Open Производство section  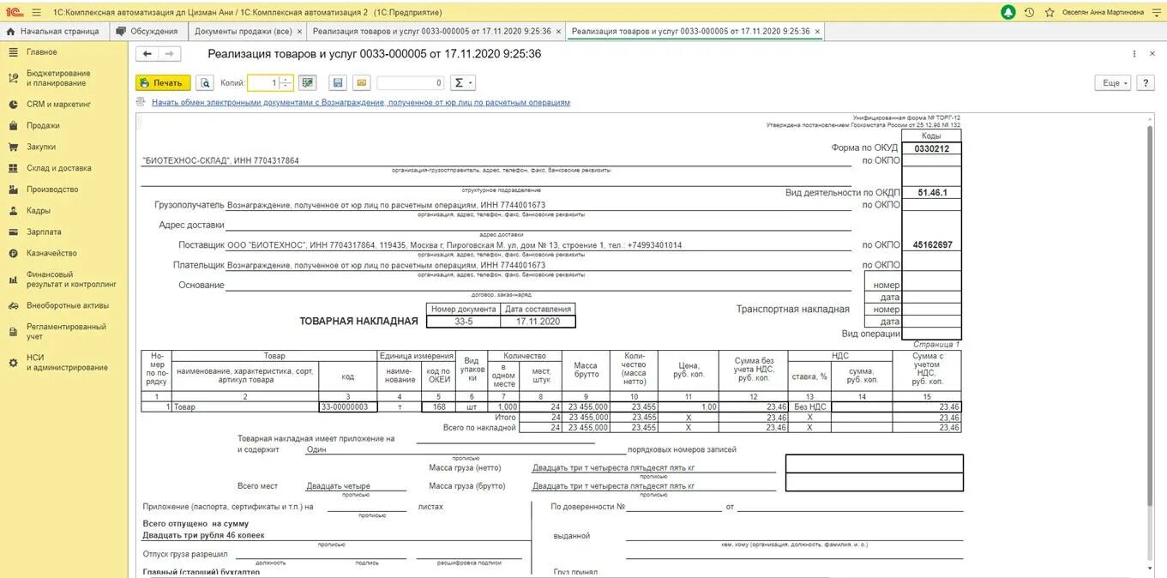(64, 190)
